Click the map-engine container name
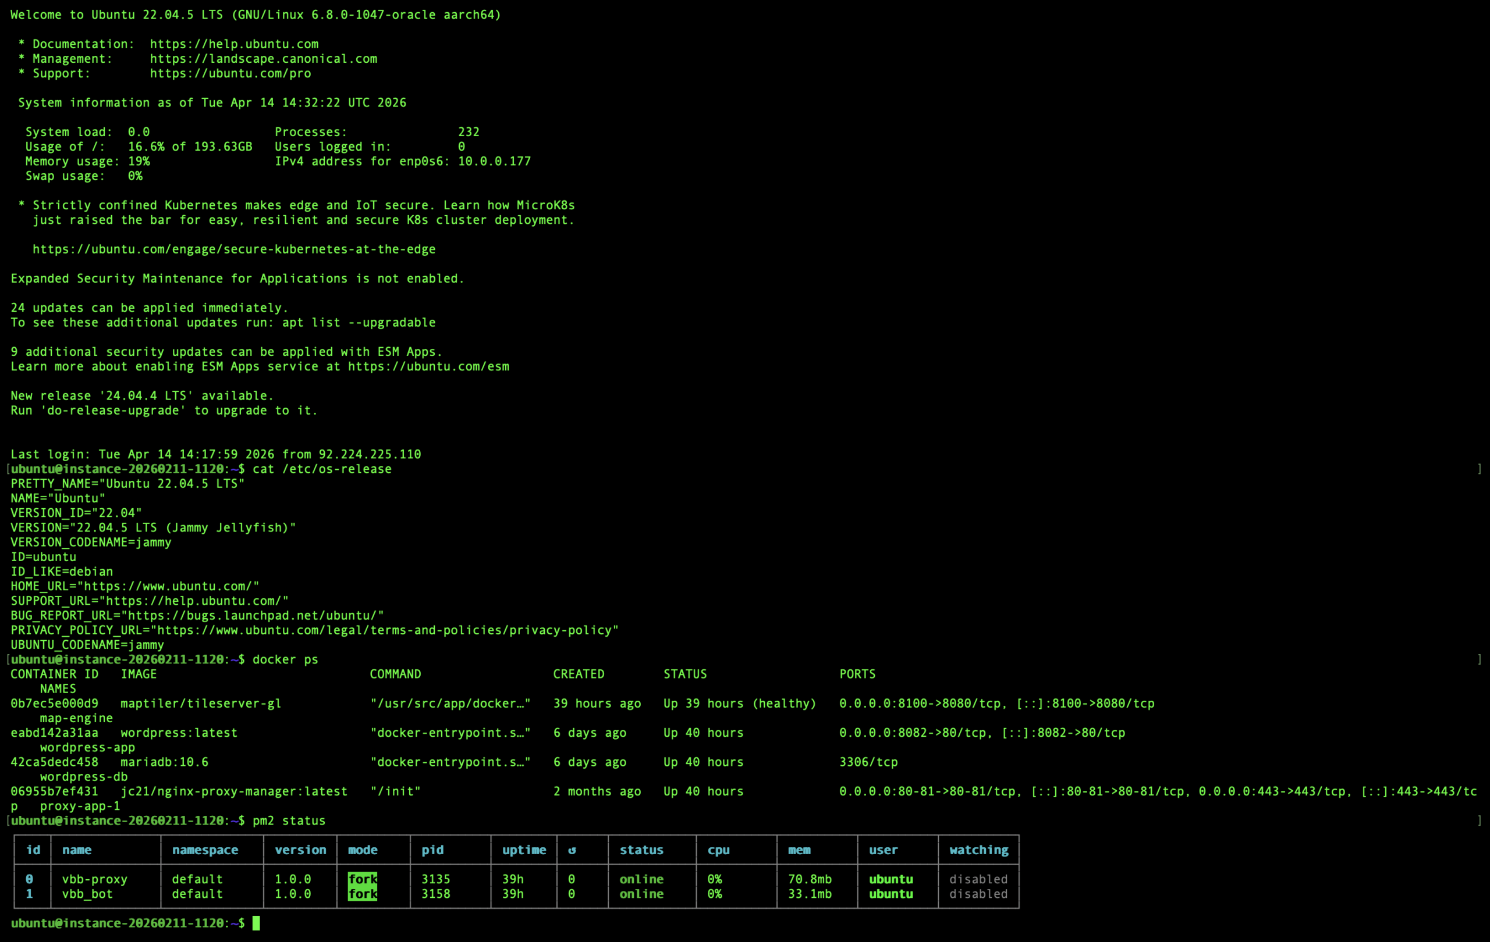The width and height of the screenshot is (1490, 942). point(77,718)
